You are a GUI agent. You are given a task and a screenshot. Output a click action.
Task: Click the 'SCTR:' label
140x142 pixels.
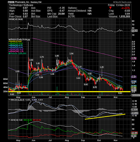[71, 17]
